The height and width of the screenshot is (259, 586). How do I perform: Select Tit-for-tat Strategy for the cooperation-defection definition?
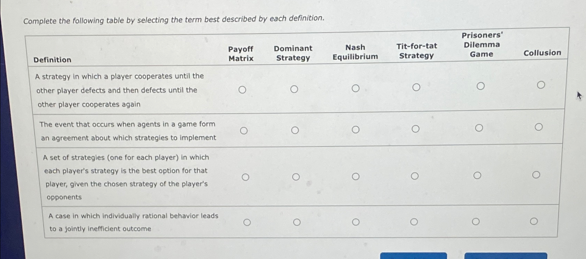pos(416,87)
